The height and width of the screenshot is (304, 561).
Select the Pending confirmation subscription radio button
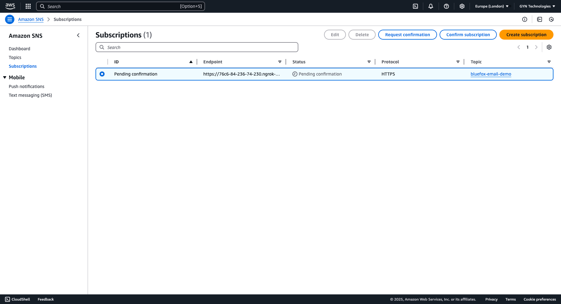point(102,74)
